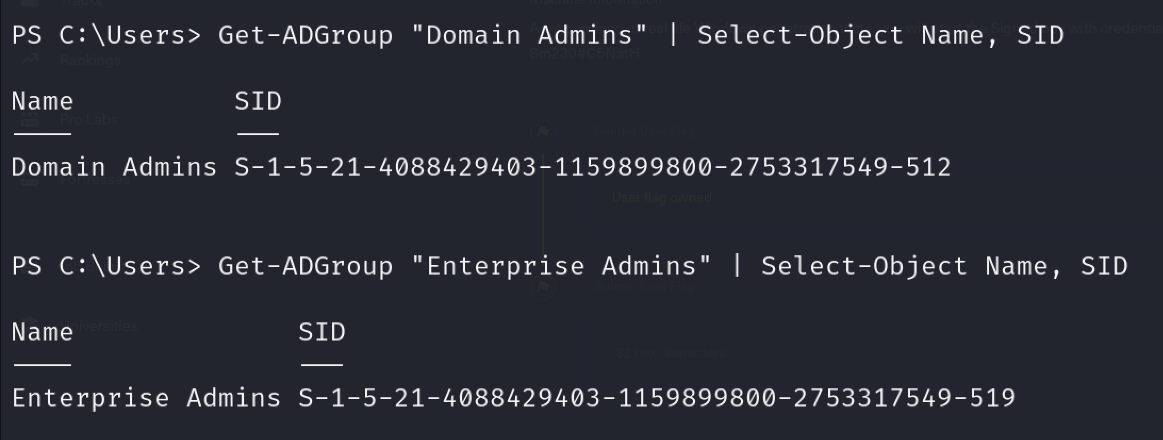Click the quoted "Domain Admins" command argument
The image size is (1163, 440).
coord(529,35)
